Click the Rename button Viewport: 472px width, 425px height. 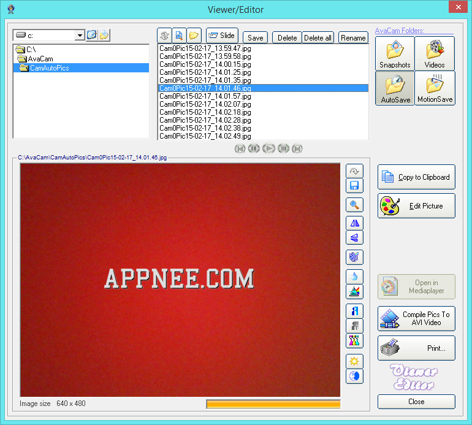[x=353, y=37]
